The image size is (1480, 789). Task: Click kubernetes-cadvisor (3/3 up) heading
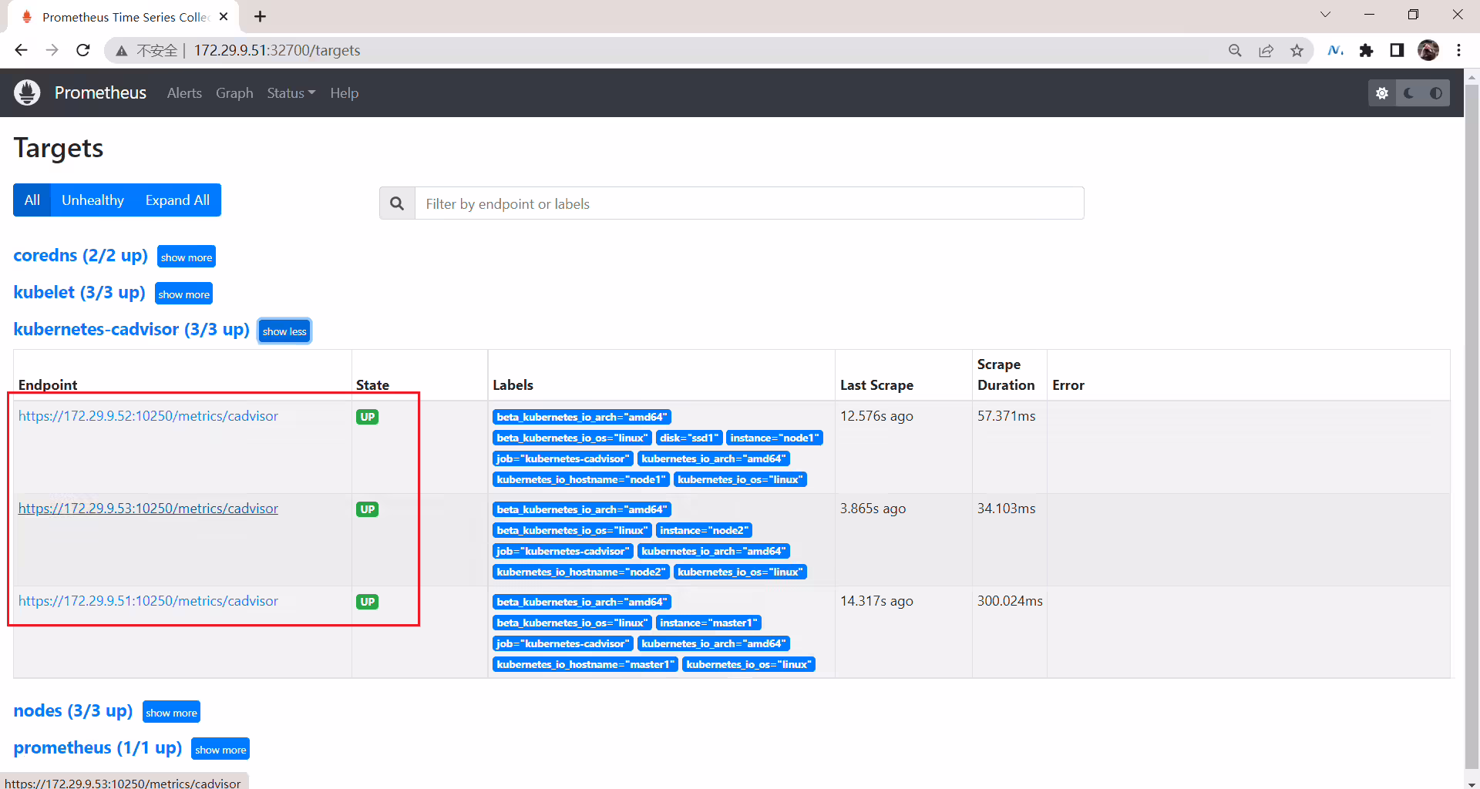(132, 329)
